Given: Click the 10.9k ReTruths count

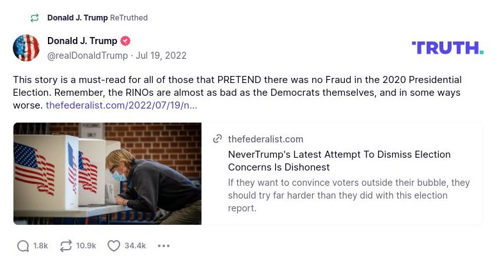Looking at the screenshot, I should pos(86,246).
